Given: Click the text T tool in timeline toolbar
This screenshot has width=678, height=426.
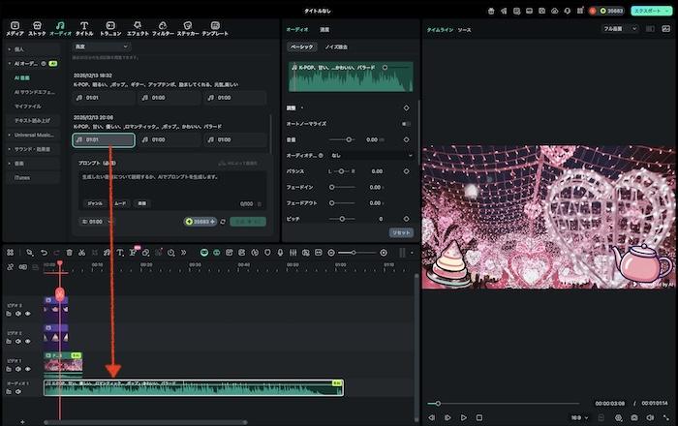Looking at the screenshot, I should coord(120,253).
